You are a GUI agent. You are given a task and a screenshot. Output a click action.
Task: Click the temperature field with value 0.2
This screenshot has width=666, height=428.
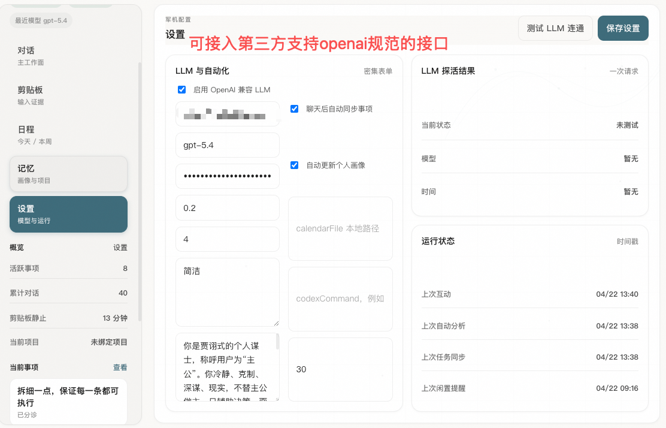227,208
